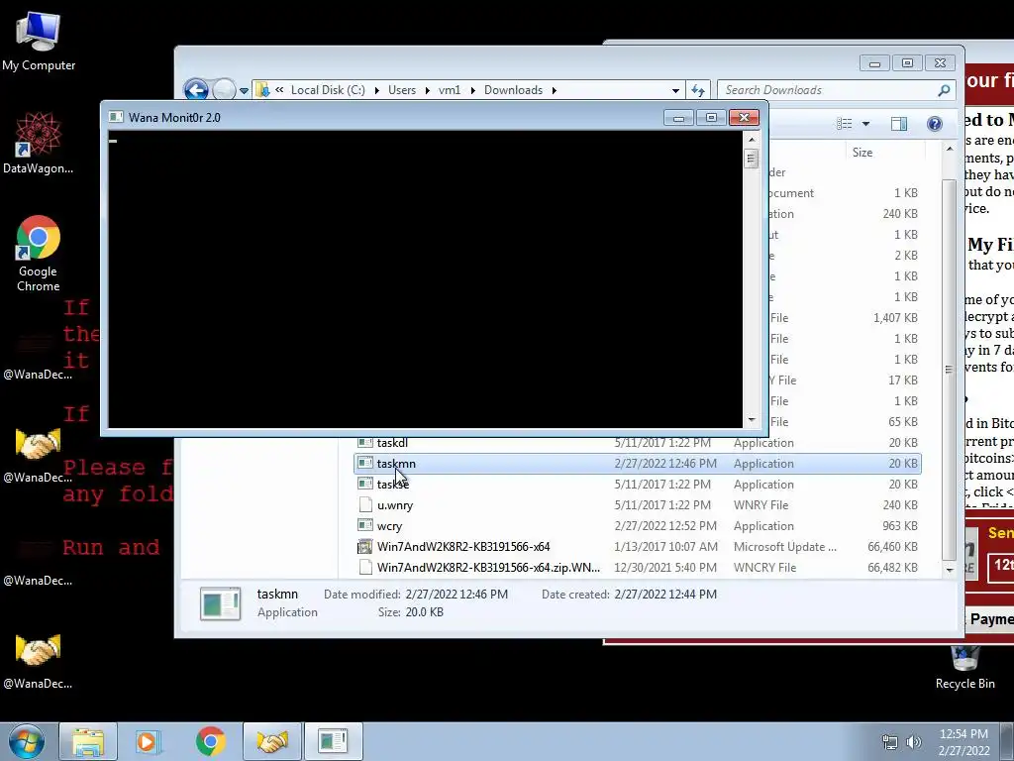
Task: Toggle the Explorer preview pane
Action: 899,124
